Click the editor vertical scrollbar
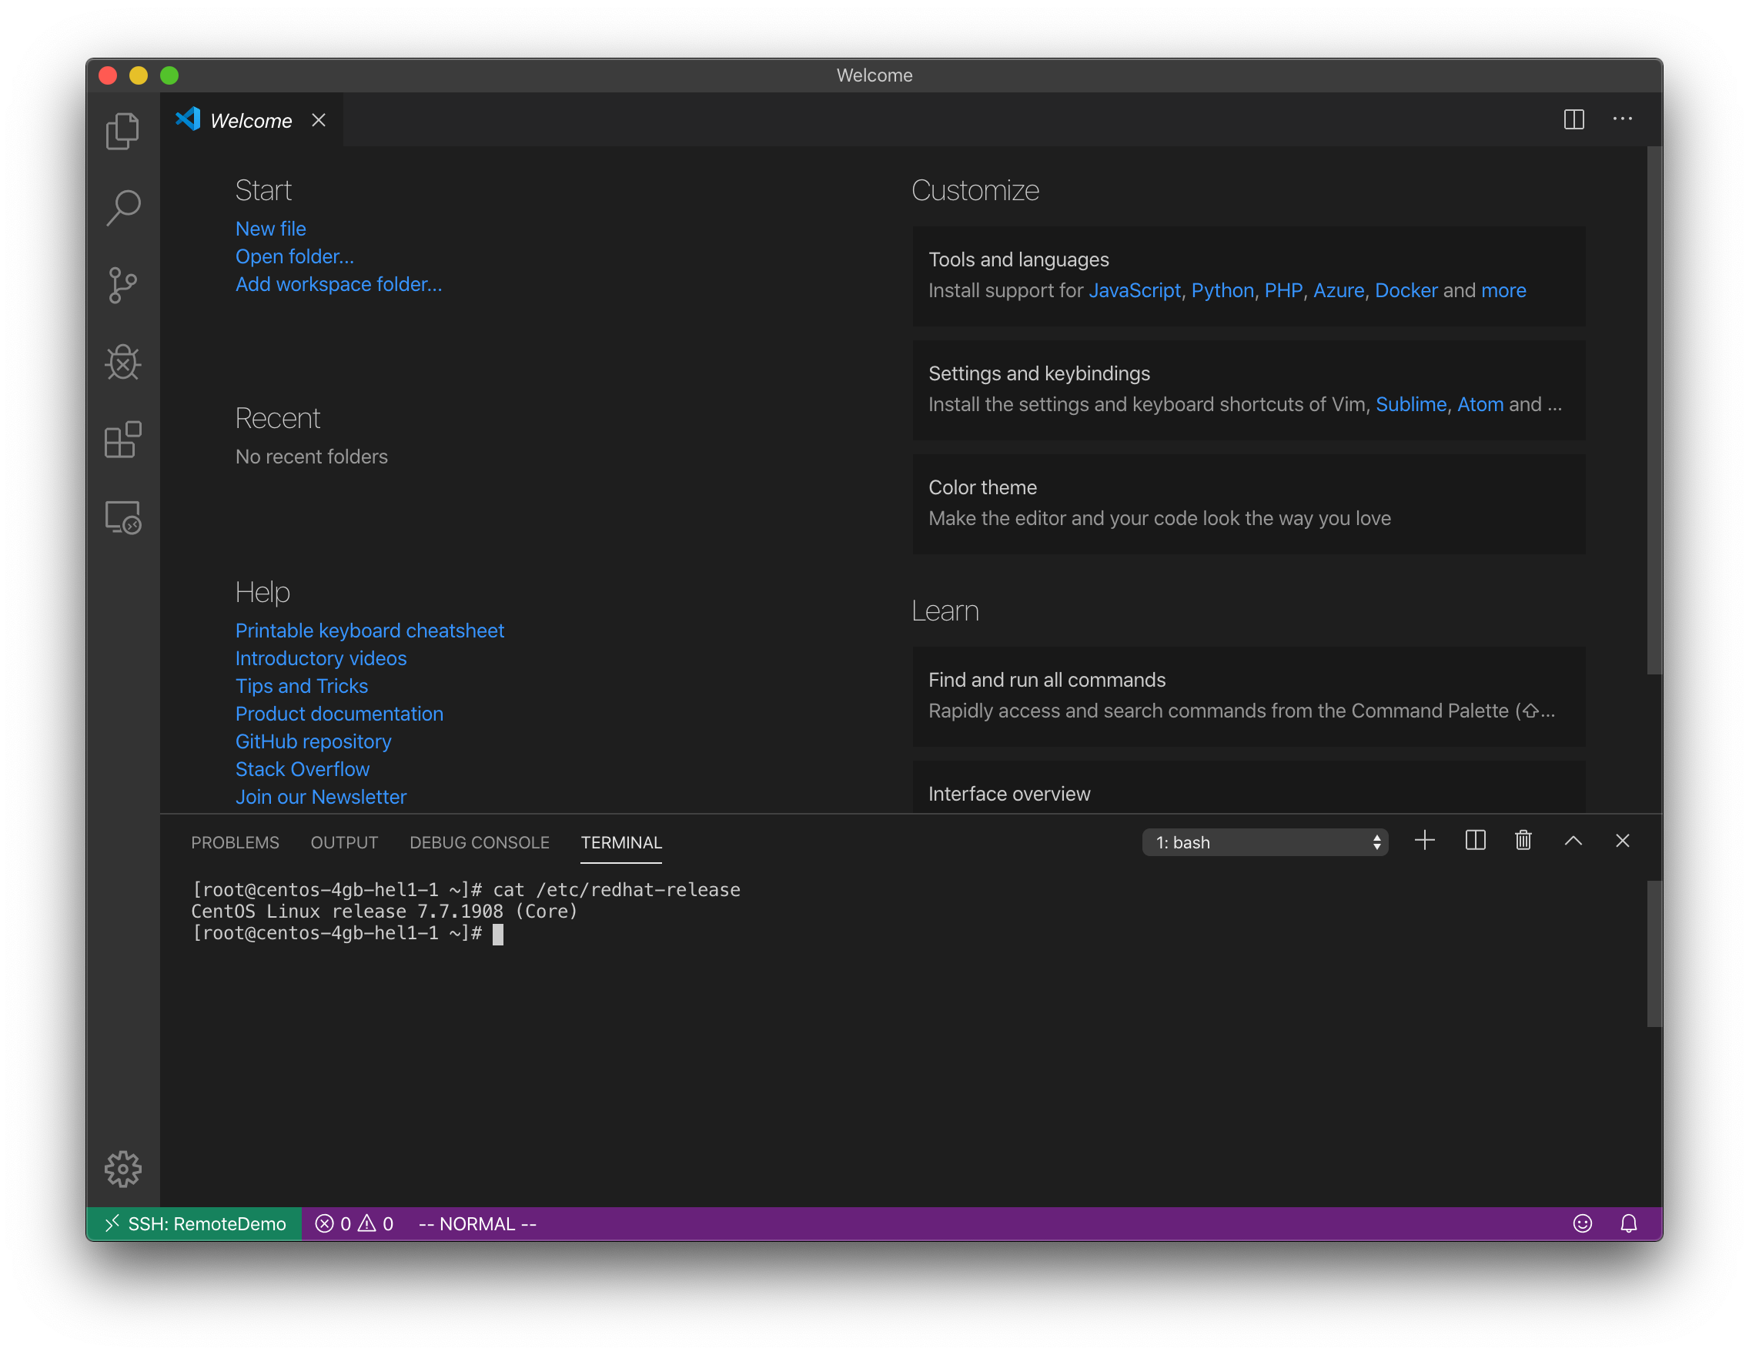This screenshot has width=1749, height=1355. pos(1654,410)
